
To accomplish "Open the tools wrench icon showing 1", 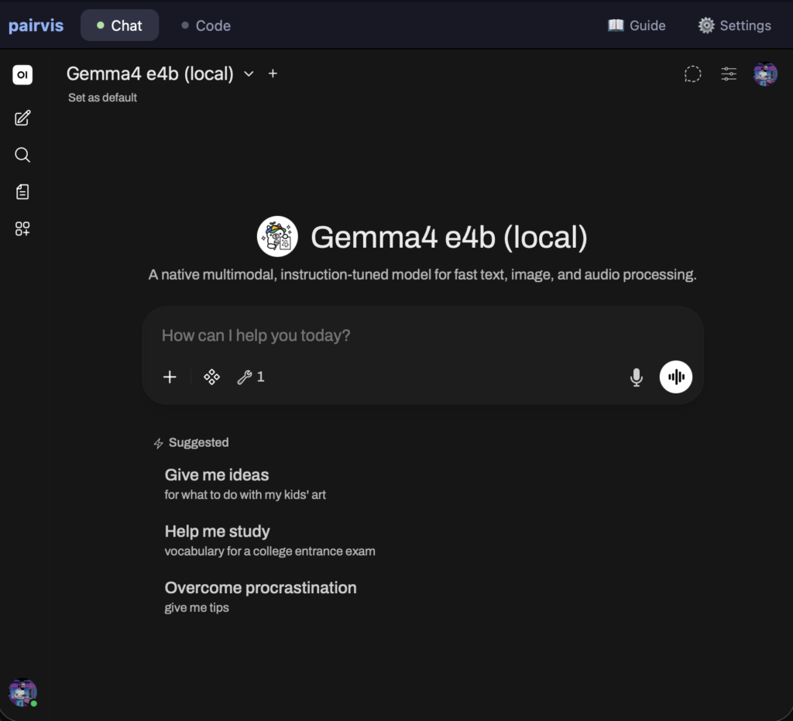I will coord(251,377).
